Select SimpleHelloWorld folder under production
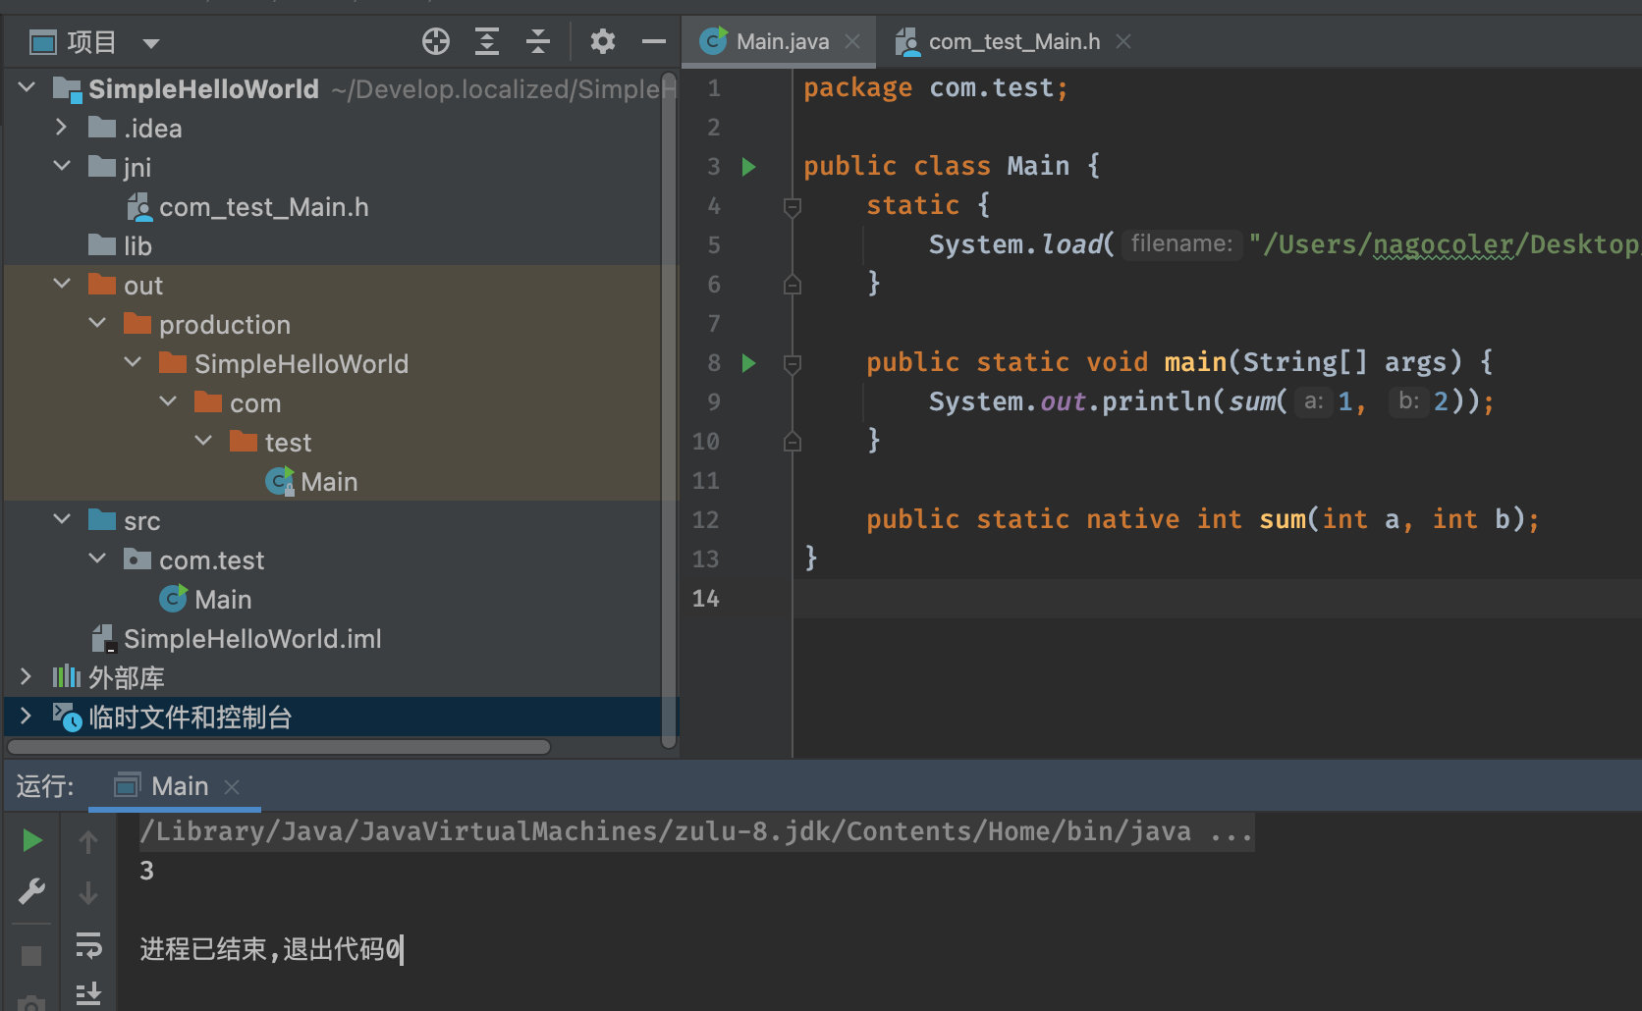The image size is (1642, 1011). [x=283, y=363]
